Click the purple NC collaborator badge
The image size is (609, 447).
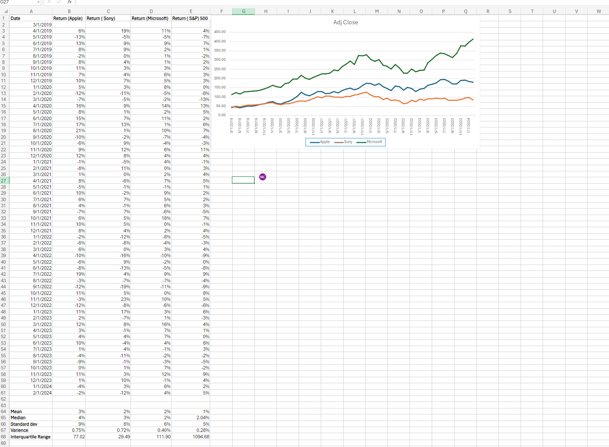pos(262,177)
